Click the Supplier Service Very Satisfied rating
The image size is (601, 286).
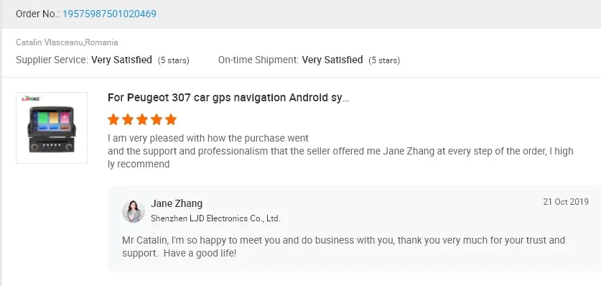[x=121, y=60]
